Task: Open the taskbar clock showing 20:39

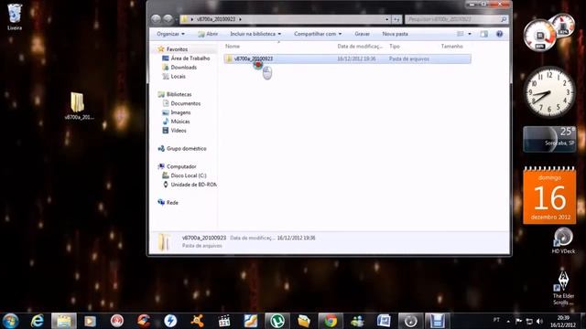Action: 564,321
